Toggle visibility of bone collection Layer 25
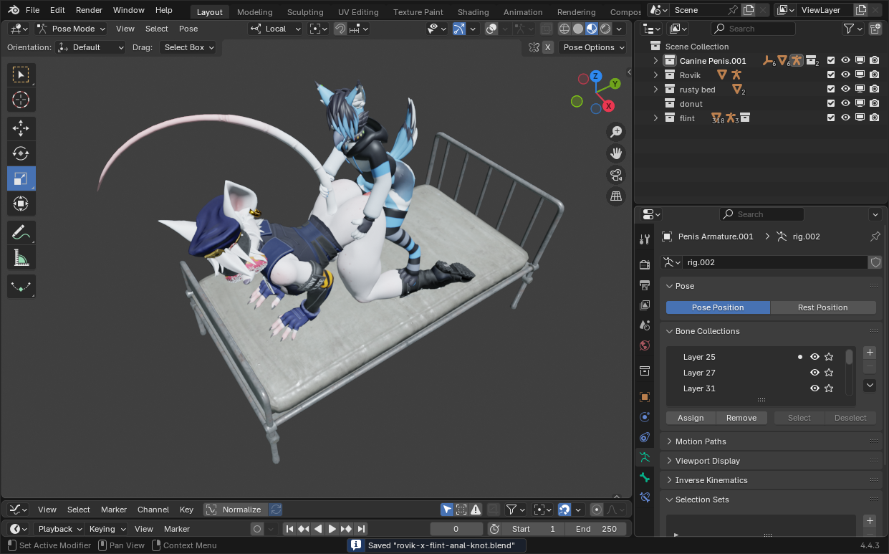Image resolution: width=889 pixels, height=554 pixels. click(814, 357)
